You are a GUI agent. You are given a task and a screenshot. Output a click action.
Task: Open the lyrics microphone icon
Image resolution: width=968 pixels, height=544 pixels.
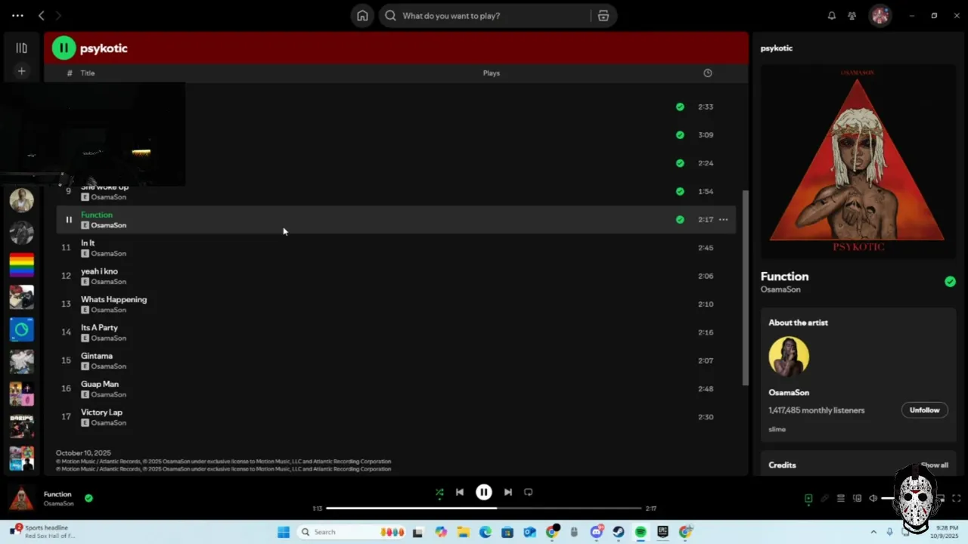point(825,499)
